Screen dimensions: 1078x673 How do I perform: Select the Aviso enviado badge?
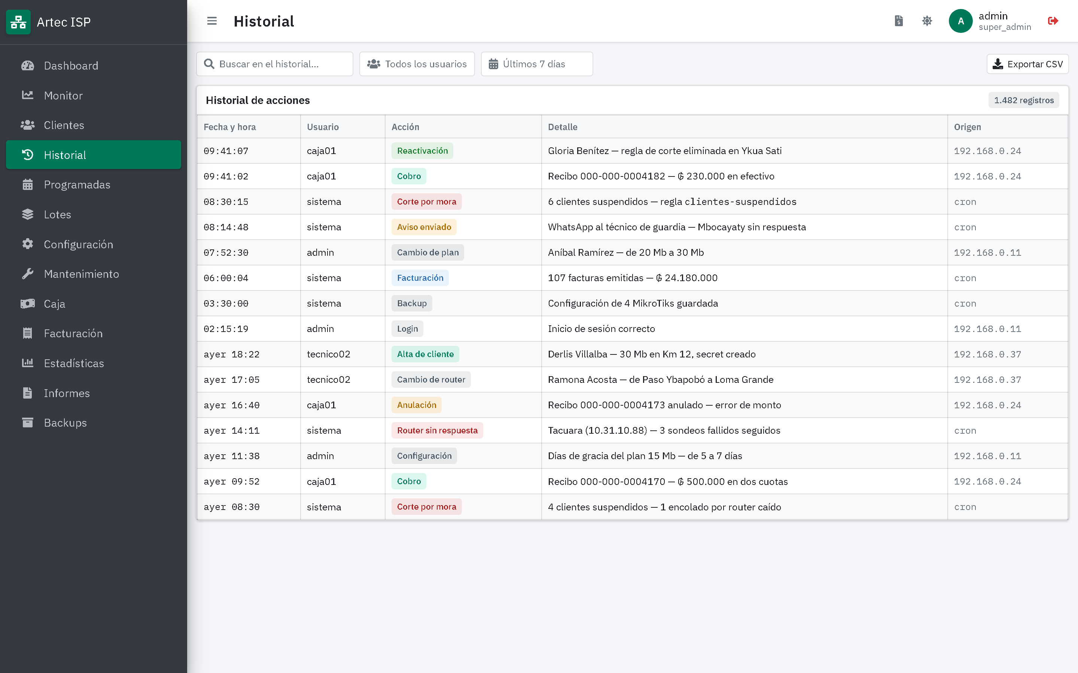[x=424, y=227]
